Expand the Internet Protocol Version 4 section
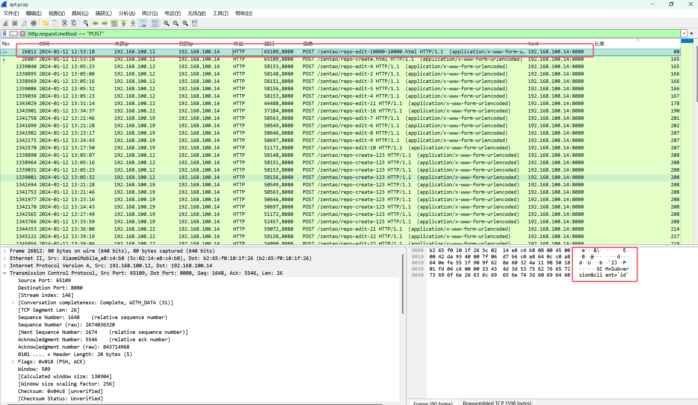This screenshot has height=405, width=698. pyautogui.click(x=4, y=265)
